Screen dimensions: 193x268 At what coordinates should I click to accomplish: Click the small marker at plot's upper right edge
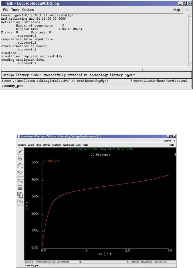(x=175, y=154)
